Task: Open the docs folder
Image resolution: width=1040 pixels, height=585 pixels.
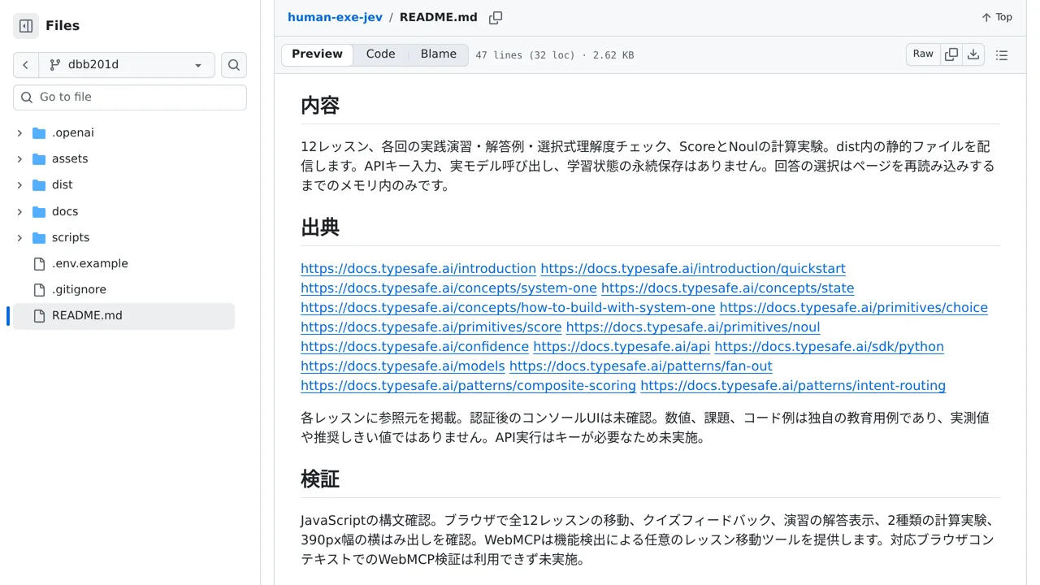Action: [x=65, y=212]
